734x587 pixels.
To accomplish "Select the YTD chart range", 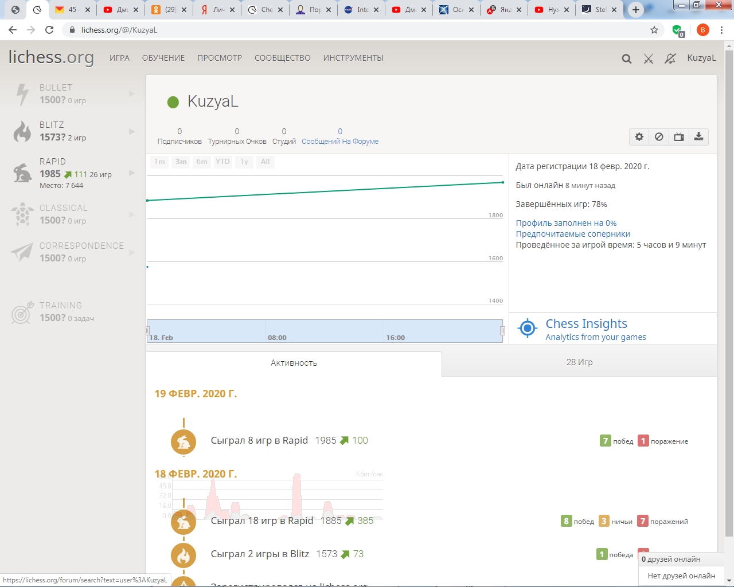I will (x=222, y=162).
